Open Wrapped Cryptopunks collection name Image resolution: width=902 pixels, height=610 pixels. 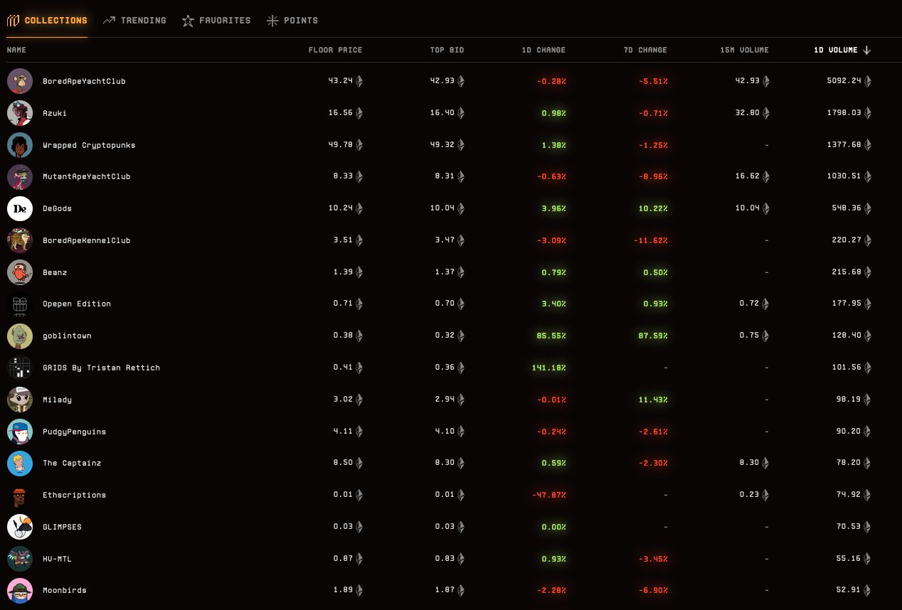click(89, 145)
